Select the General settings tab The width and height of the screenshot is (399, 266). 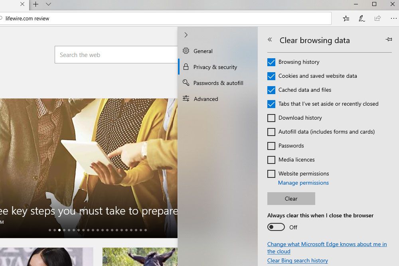pos(218,51)
